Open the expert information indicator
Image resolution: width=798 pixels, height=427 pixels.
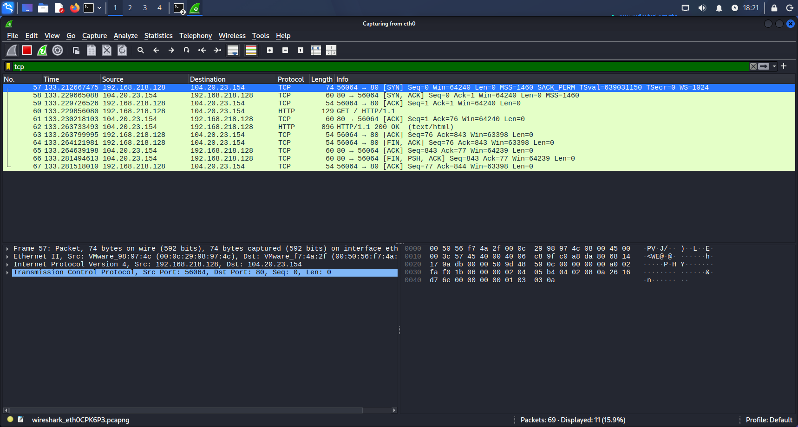click(10, 420)
